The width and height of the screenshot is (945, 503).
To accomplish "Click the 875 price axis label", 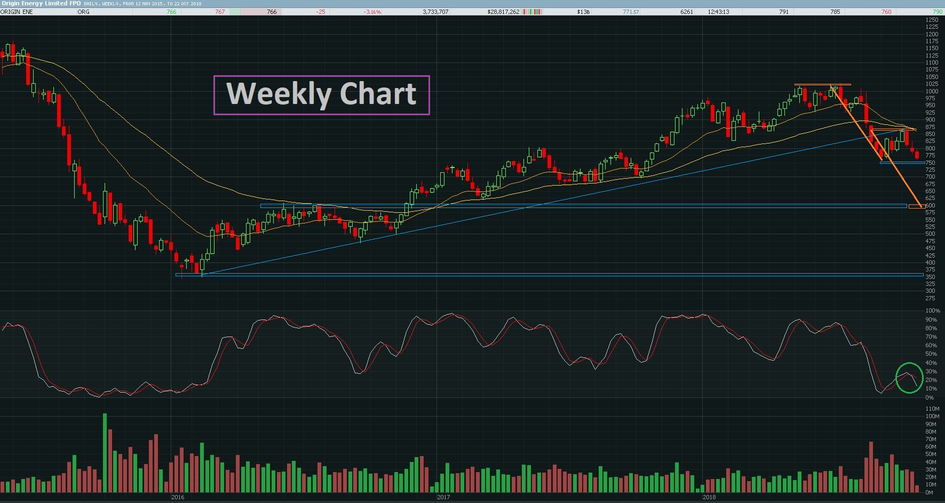I will [931, 127].
